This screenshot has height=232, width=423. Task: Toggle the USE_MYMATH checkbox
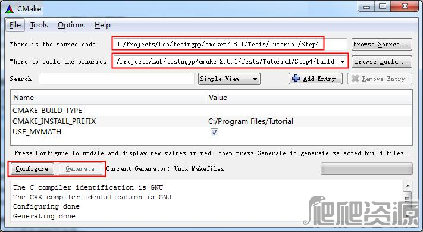214,132
